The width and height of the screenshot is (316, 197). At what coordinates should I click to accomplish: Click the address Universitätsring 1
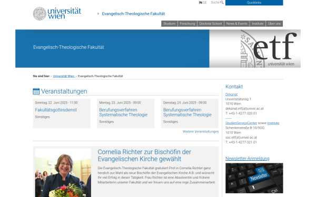(x=238, y=99)
